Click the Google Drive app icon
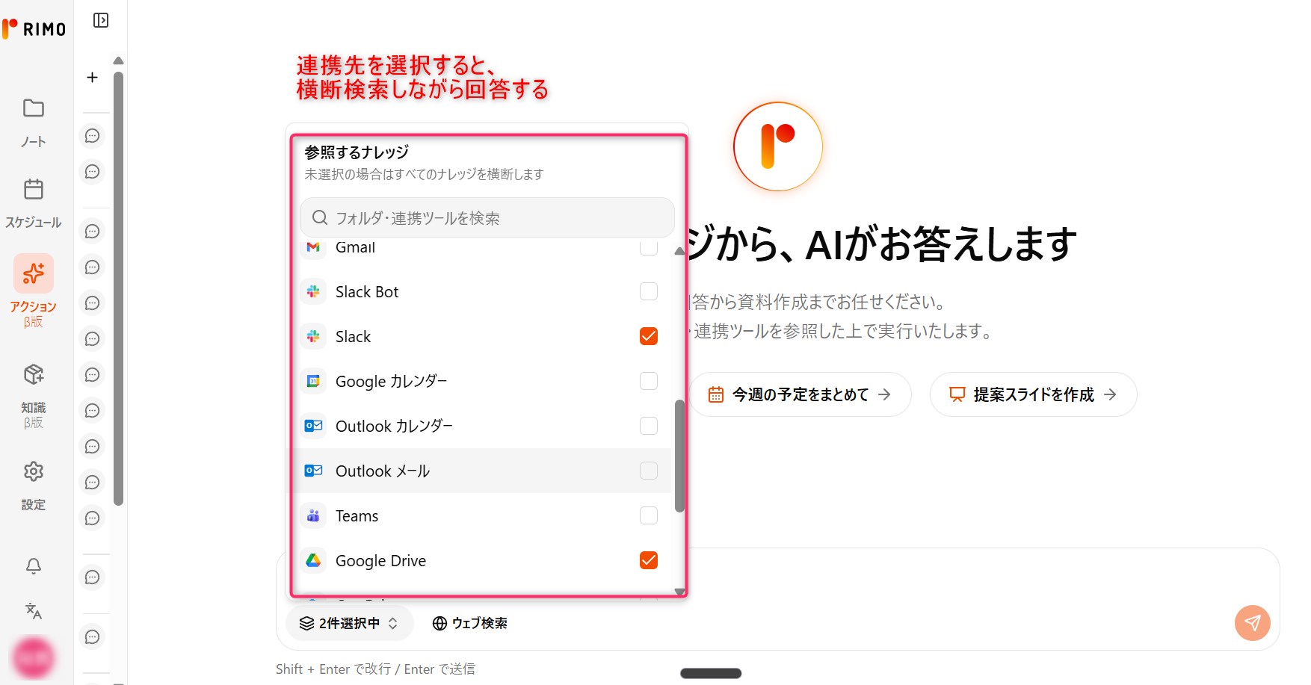Screen dimensions: 1311x685 [x=313, y=560]
